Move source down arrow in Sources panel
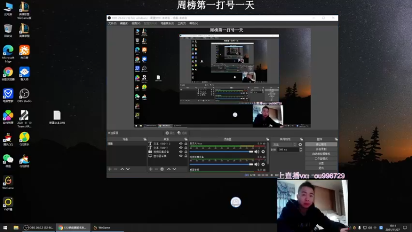412x232 pixels. pyautogui.click(x=174, y=169)
